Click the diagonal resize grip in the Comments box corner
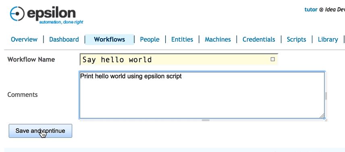This screenshot has height=152, width=345. [322, 116]
